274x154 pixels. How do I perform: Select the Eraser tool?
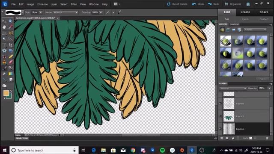(10, 62)
